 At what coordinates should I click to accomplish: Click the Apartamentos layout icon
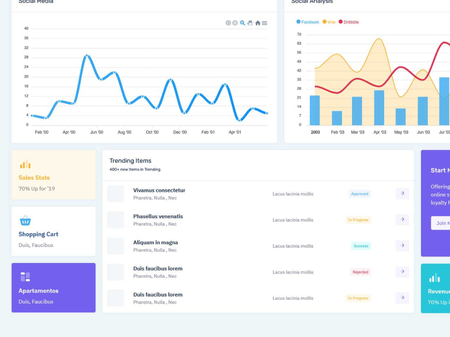pos(25,277)
